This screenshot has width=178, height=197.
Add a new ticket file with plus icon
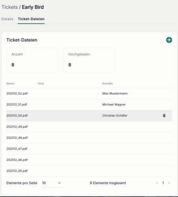click(169, 40)
